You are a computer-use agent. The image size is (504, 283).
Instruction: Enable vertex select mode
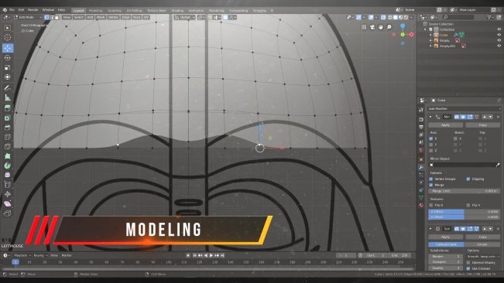click(46, 17)
